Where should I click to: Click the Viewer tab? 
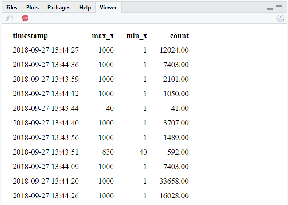click(108, 8)
